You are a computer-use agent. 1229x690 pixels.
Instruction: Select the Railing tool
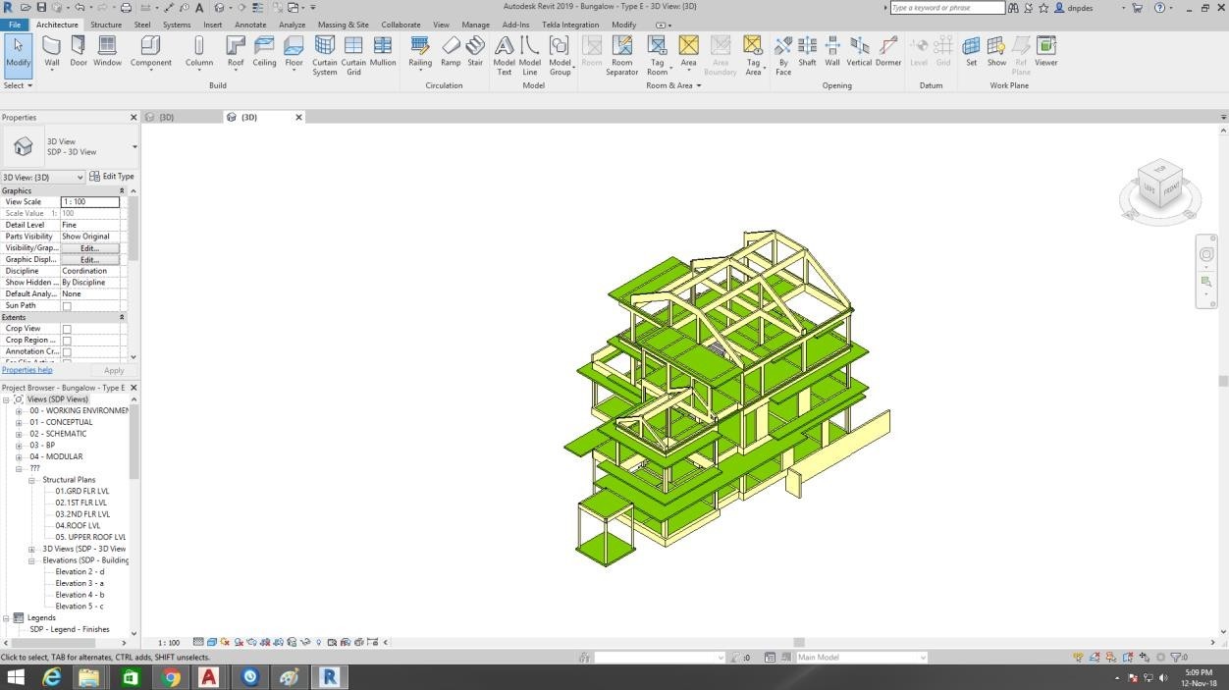[420, 51]
